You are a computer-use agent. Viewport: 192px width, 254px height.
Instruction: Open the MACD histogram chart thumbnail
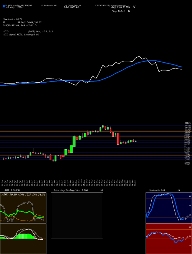point(23,239)
